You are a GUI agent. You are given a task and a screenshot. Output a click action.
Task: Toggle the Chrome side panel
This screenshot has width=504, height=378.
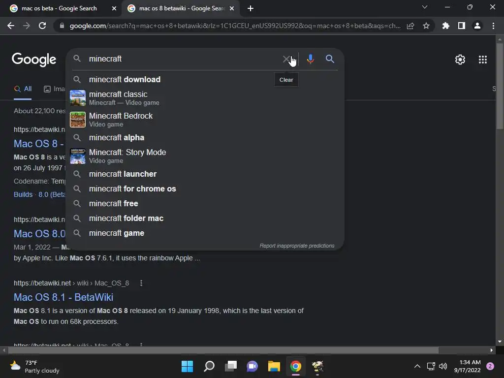click(462, 26)
